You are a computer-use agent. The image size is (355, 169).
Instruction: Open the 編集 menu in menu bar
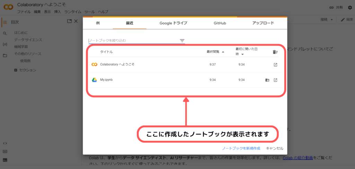(x=37, y=12)
